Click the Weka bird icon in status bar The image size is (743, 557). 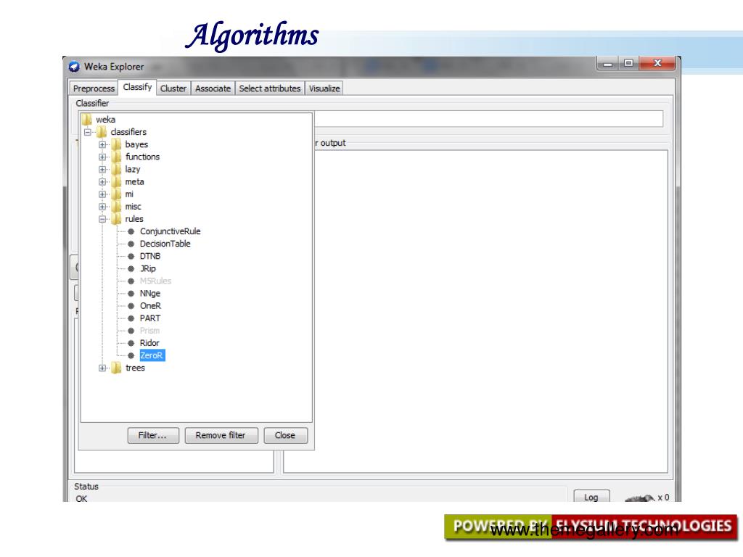pos(639,498)
